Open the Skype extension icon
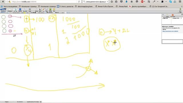Screen dimensions: 183x103 pos(170,2)
